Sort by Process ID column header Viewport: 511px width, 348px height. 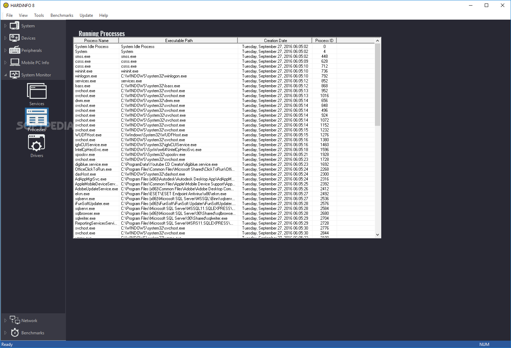(324, 41)
